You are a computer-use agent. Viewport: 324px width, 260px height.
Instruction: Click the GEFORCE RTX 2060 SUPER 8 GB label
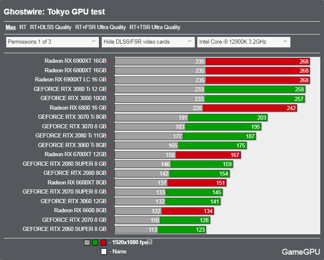coord(64,229)
